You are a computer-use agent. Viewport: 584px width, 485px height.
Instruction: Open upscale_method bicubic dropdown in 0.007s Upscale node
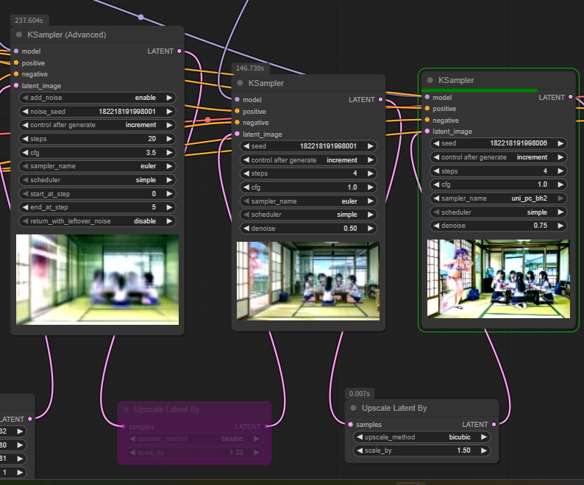click(421, 437)
